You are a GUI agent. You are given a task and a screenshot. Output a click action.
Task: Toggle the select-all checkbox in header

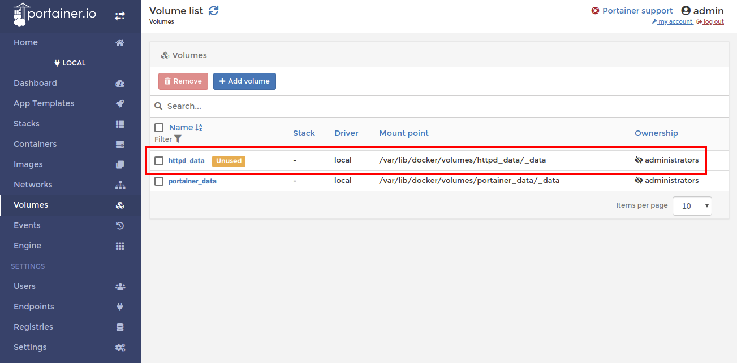(159, 128)
